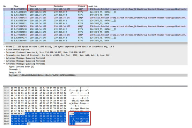Sort by the Time column header
Viewport: 192px width, 128px height.
pos(16,6)
